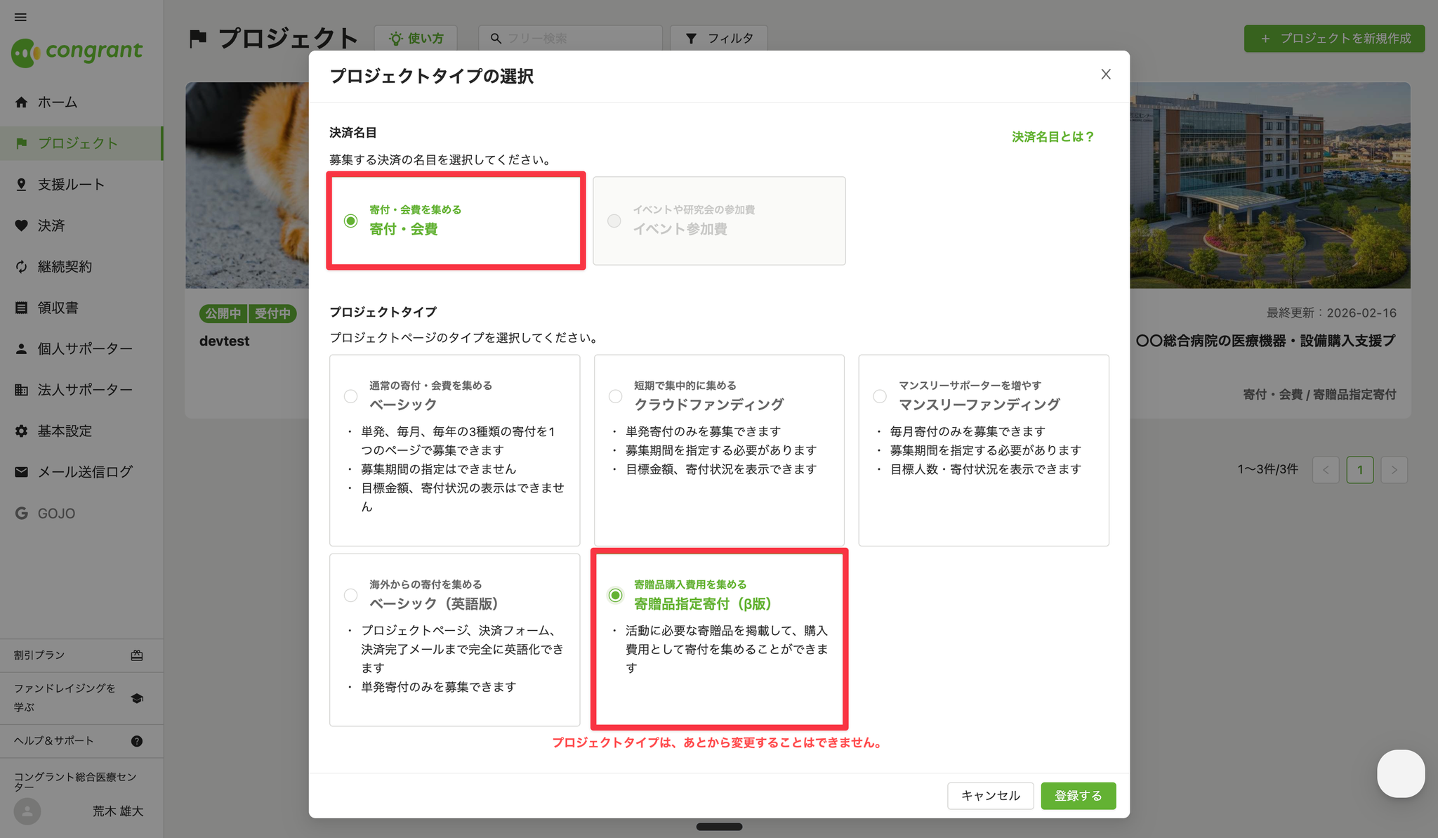Close the project type dialog

(x=1105, y=74)
